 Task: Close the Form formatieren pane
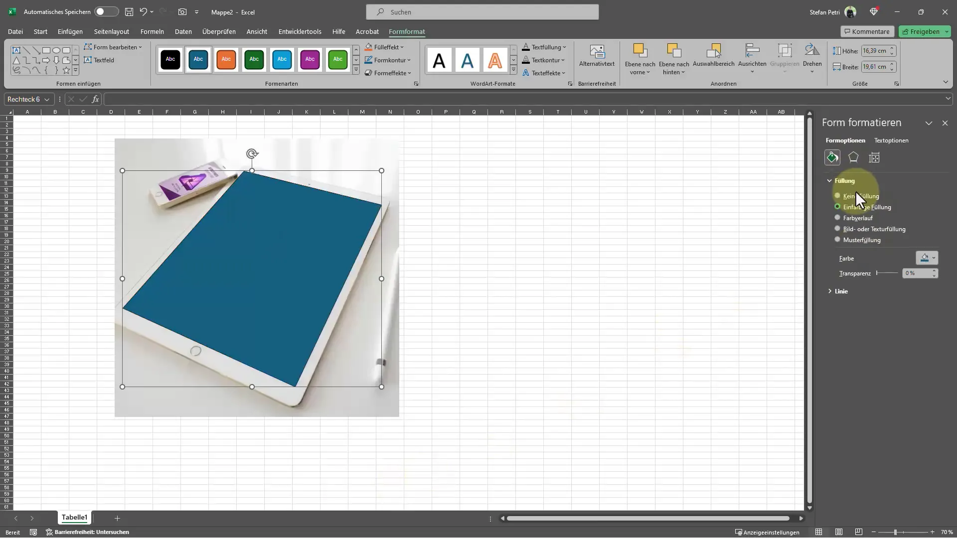tap(945, 123)
